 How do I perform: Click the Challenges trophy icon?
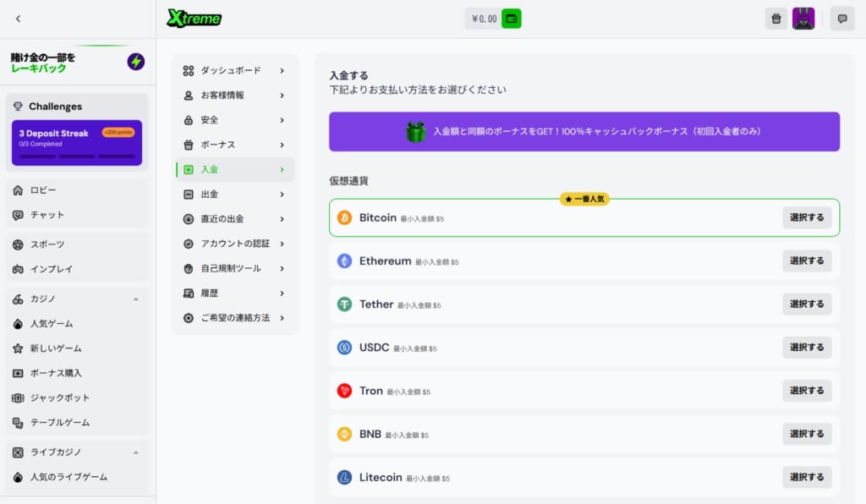[x=18, y=106]
